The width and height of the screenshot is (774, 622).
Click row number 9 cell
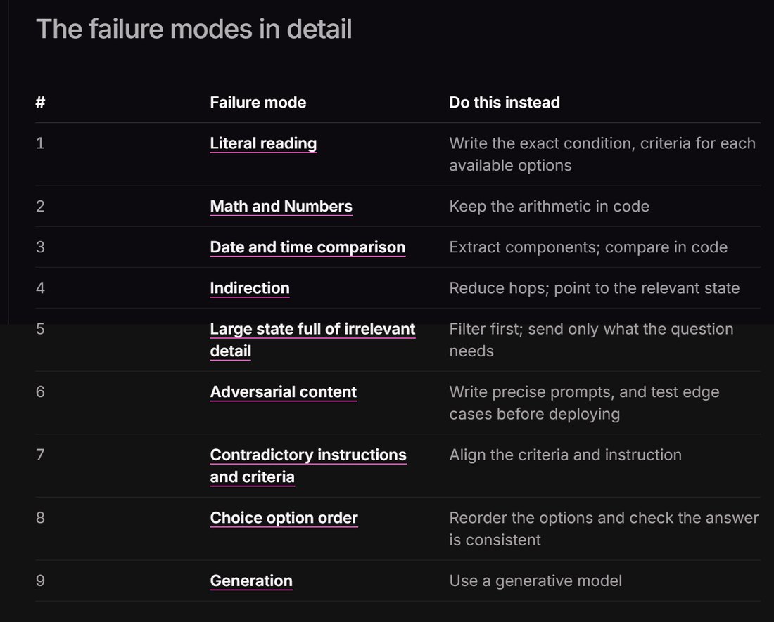(40, 581)
